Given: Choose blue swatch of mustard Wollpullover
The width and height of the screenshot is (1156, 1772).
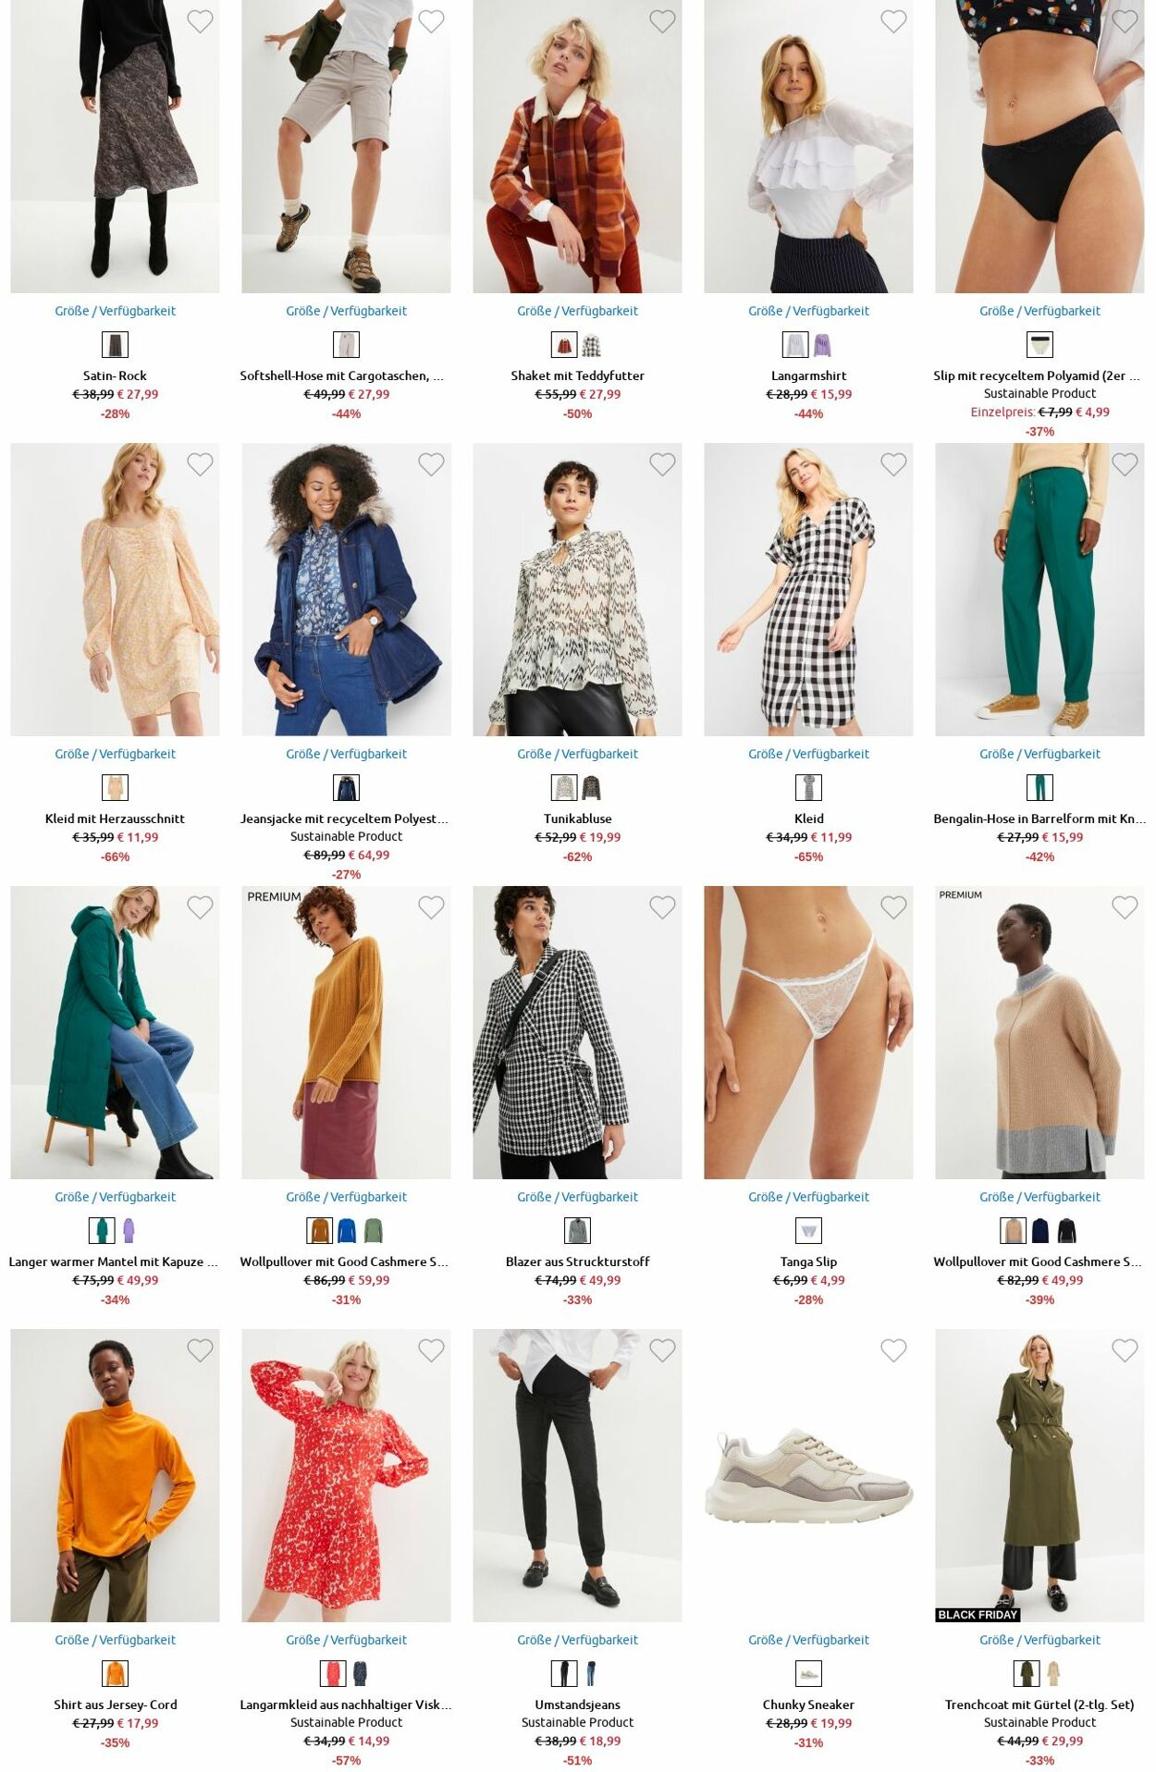Looking at the screenshot, I should [346, 1230].
